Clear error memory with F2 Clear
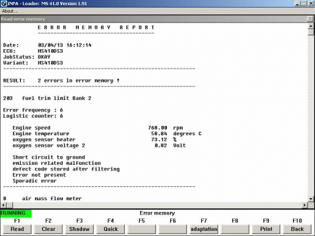Viewport: 315px width, 236px height. (49, 229)
